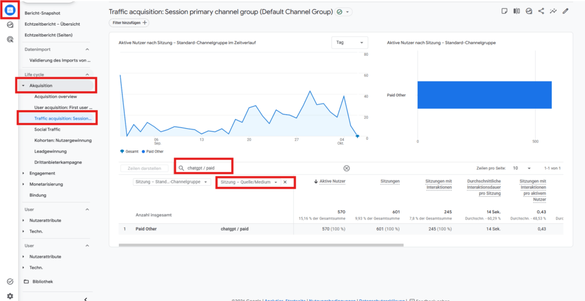Click the Anzahl insgesamt totals label
Viewport: 585px width, 301px height.
click(x=153, y=215)
